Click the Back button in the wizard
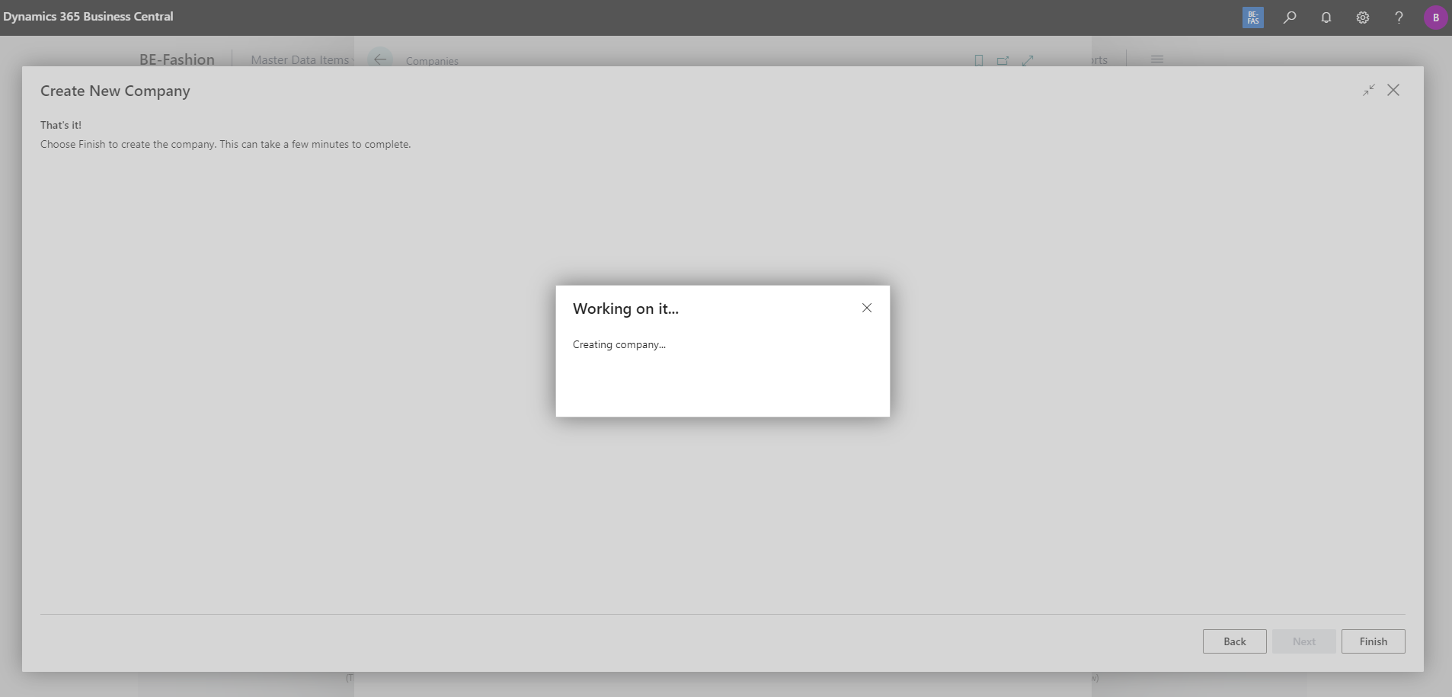The height and width of the screenshot is (697, 1452). pyautogui.click(x=1233, y=641)
